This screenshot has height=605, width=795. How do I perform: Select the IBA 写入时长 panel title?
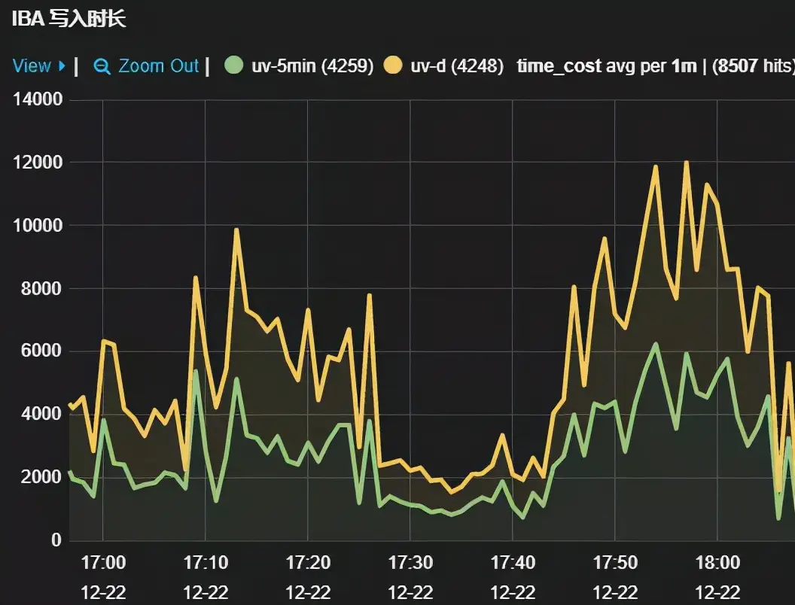click(x=69, y=19)
